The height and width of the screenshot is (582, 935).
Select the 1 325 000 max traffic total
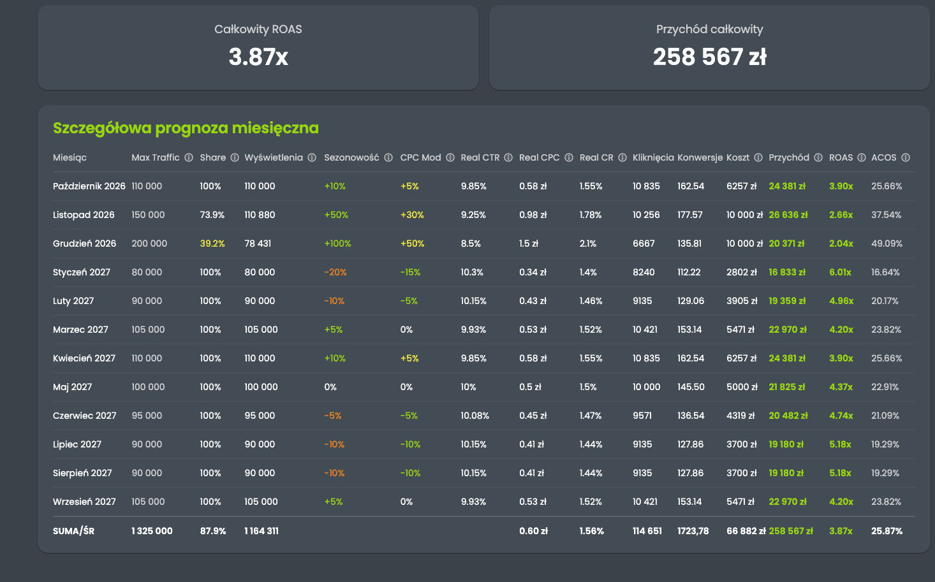(x=152, y=531)
